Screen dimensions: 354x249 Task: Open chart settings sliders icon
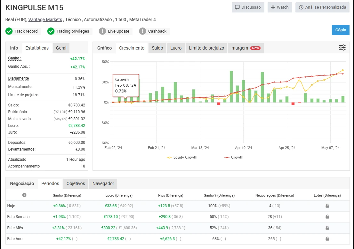pyautogui.click(x=342, y=48)
